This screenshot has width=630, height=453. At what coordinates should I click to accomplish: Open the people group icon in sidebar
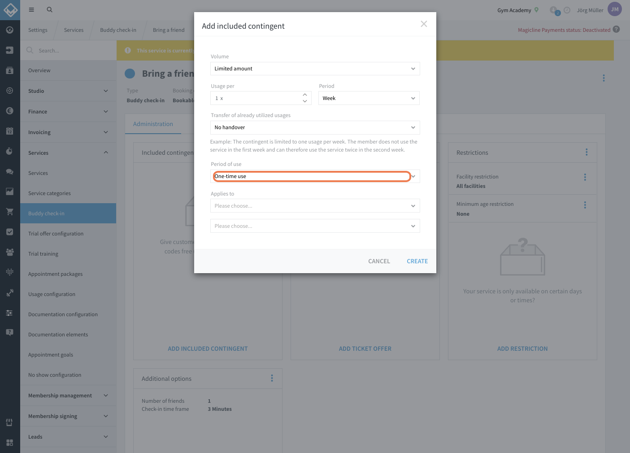pyautogui.click(x=10, y=252)
